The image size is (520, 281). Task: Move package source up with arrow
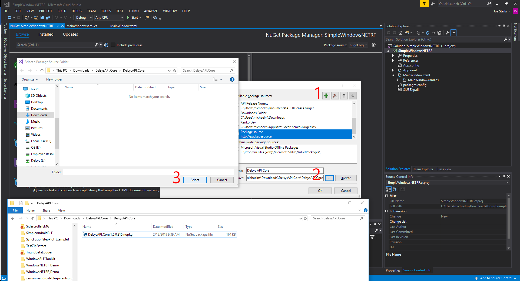point(344,95)
